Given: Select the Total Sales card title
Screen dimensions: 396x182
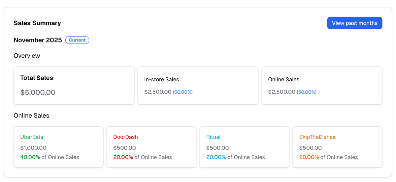Looking at the screenshot, I should tap(37, 78).
